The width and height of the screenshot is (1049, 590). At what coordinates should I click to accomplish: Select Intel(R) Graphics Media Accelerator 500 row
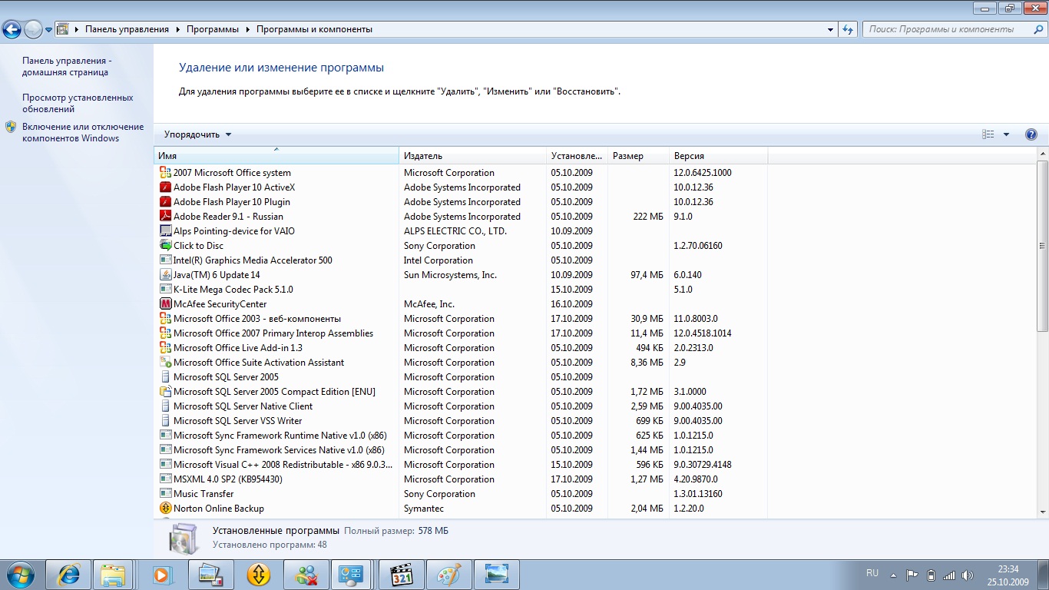(462, 260)
